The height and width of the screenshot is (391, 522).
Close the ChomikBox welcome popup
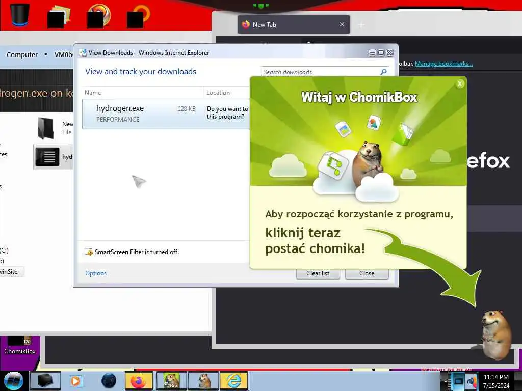[x=460, y=84]
